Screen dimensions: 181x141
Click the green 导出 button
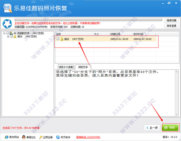[170, 128]
